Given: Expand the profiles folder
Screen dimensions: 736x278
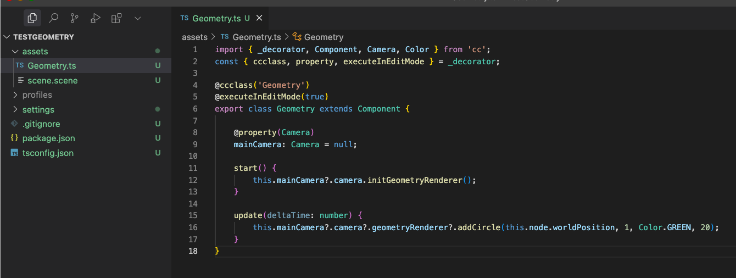Looking at the screenshot, I should [15, 95].
